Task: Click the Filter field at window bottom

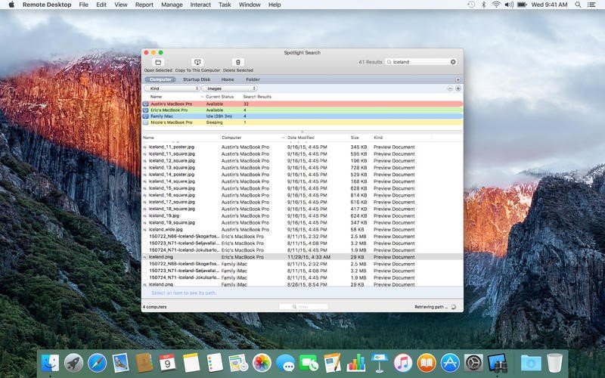Action: point(303,307)
